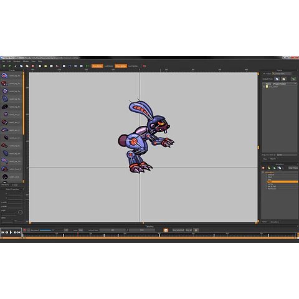Play the animation

[x=11, y=232]
